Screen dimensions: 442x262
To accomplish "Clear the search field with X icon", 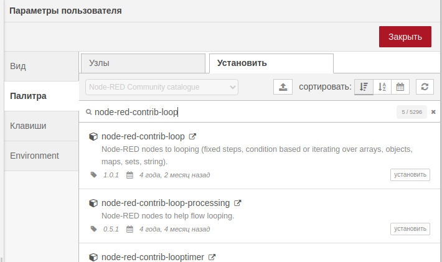I will tap(433, 112).
